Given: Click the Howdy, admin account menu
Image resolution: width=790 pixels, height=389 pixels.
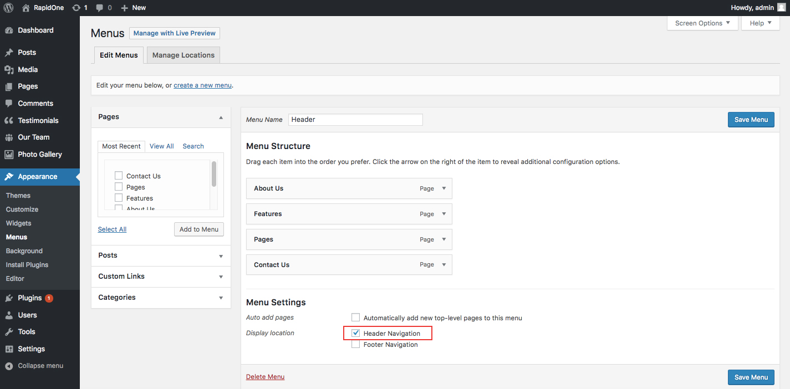Looking at the screenshot, I should point(759,8).
